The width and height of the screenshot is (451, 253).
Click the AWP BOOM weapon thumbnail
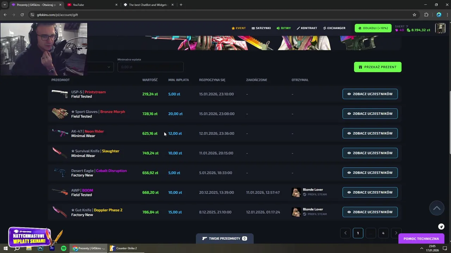point(60,192)
